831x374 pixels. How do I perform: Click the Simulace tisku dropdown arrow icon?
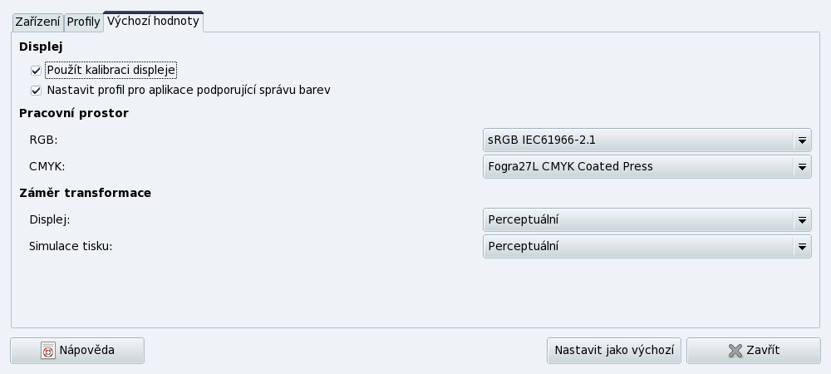pos(802,246)
